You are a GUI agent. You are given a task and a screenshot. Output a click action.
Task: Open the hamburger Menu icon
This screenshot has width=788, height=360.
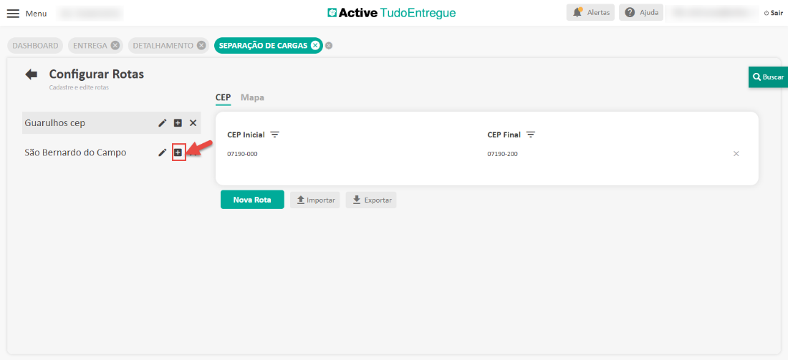click(13, 14)
